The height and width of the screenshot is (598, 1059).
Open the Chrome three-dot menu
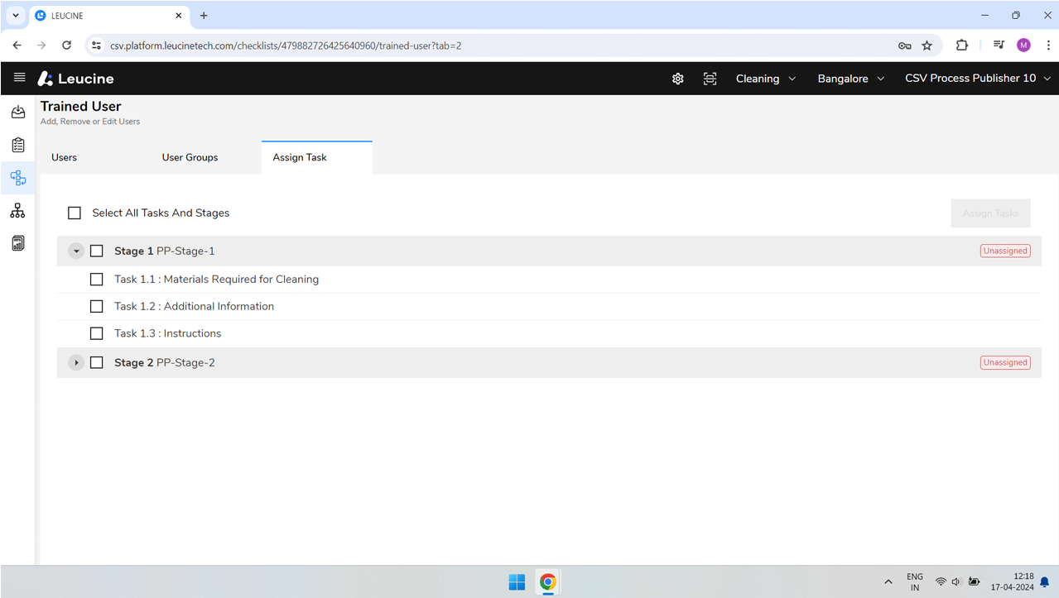(x=1047, y=45)
